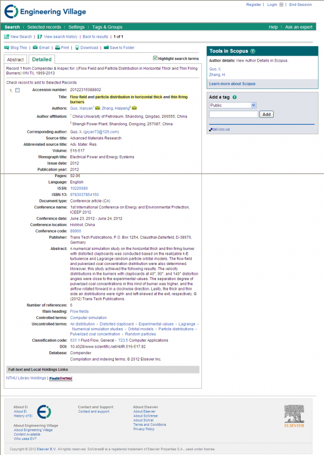The width and height of the screenshot is (324, 455).
Task: Open the Help menu item
Action: tap(273, 27)
